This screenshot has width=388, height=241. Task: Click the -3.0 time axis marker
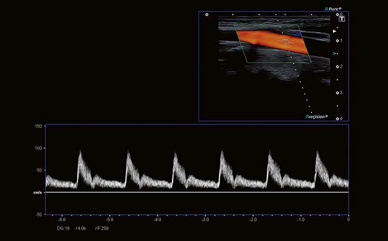(205, 220)
